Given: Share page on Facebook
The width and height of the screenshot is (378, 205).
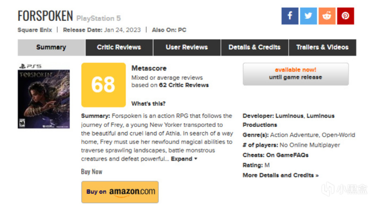Looking at the screenshot, I should pos(290,16).
